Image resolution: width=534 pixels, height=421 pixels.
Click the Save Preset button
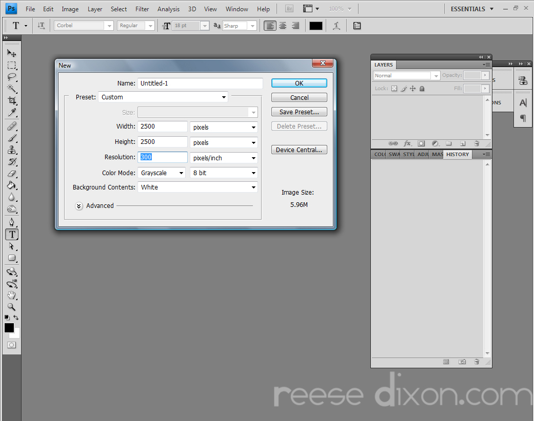click(x=299, y=112)
